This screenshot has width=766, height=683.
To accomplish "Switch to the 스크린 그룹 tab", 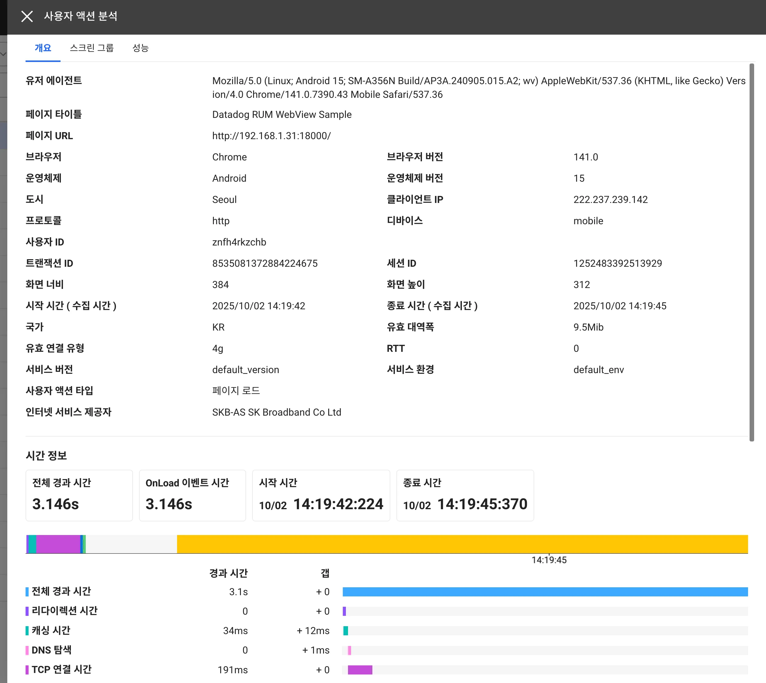I will pos(92,48).
